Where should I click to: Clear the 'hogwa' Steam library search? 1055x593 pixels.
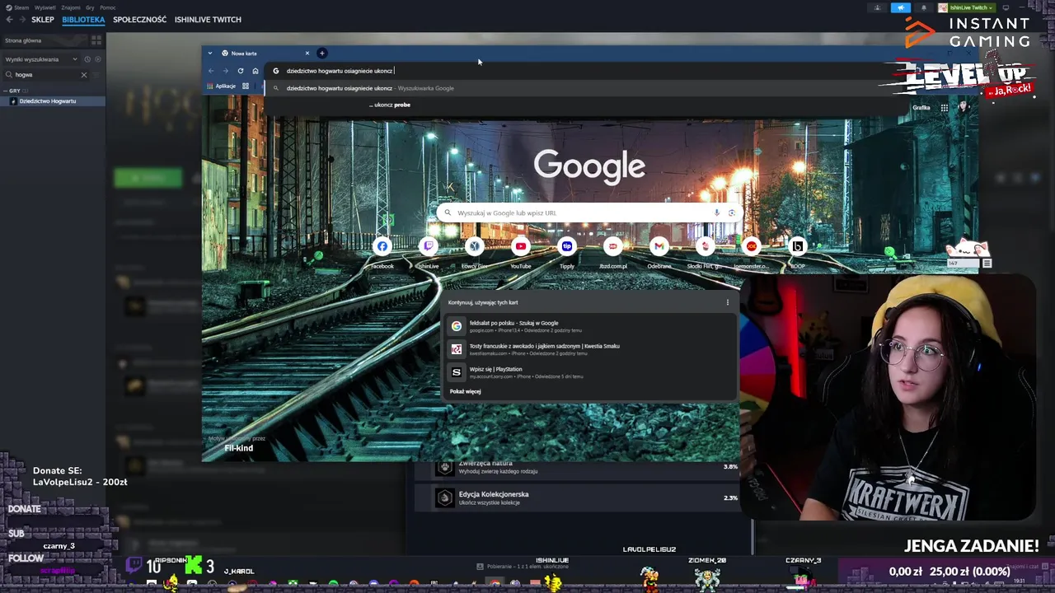click(x=83, y=75)
